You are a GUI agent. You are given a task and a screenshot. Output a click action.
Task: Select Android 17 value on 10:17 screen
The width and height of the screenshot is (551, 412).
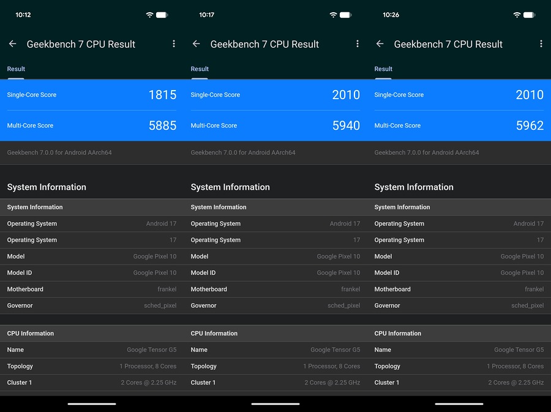point(345,223)
